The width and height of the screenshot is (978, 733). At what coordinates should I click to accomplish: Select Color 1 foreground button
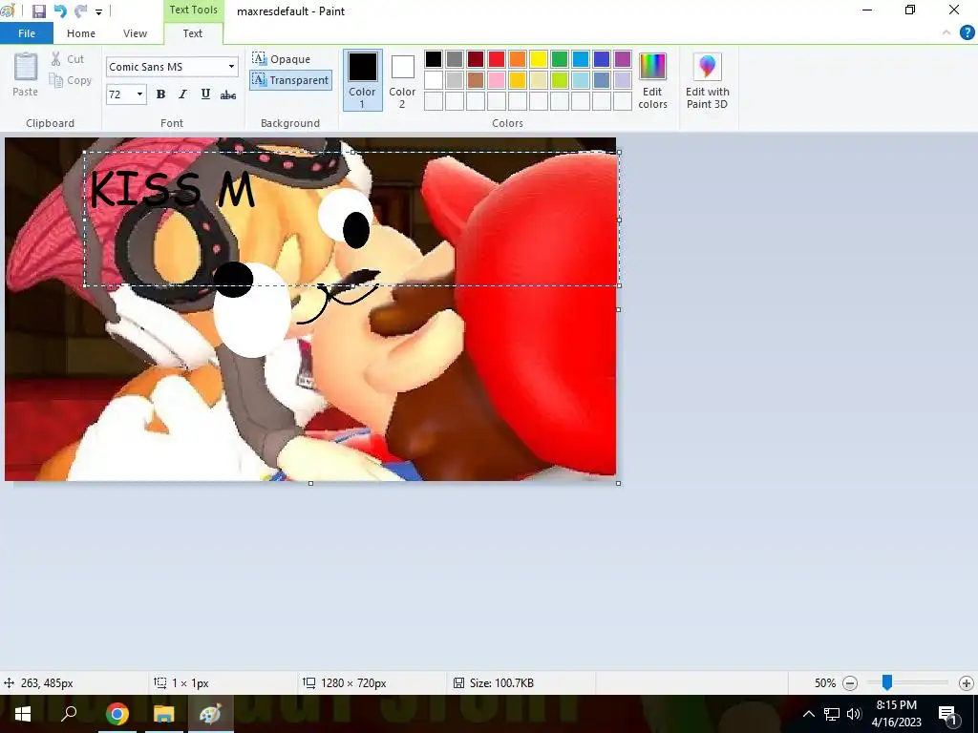click(362, 80)
